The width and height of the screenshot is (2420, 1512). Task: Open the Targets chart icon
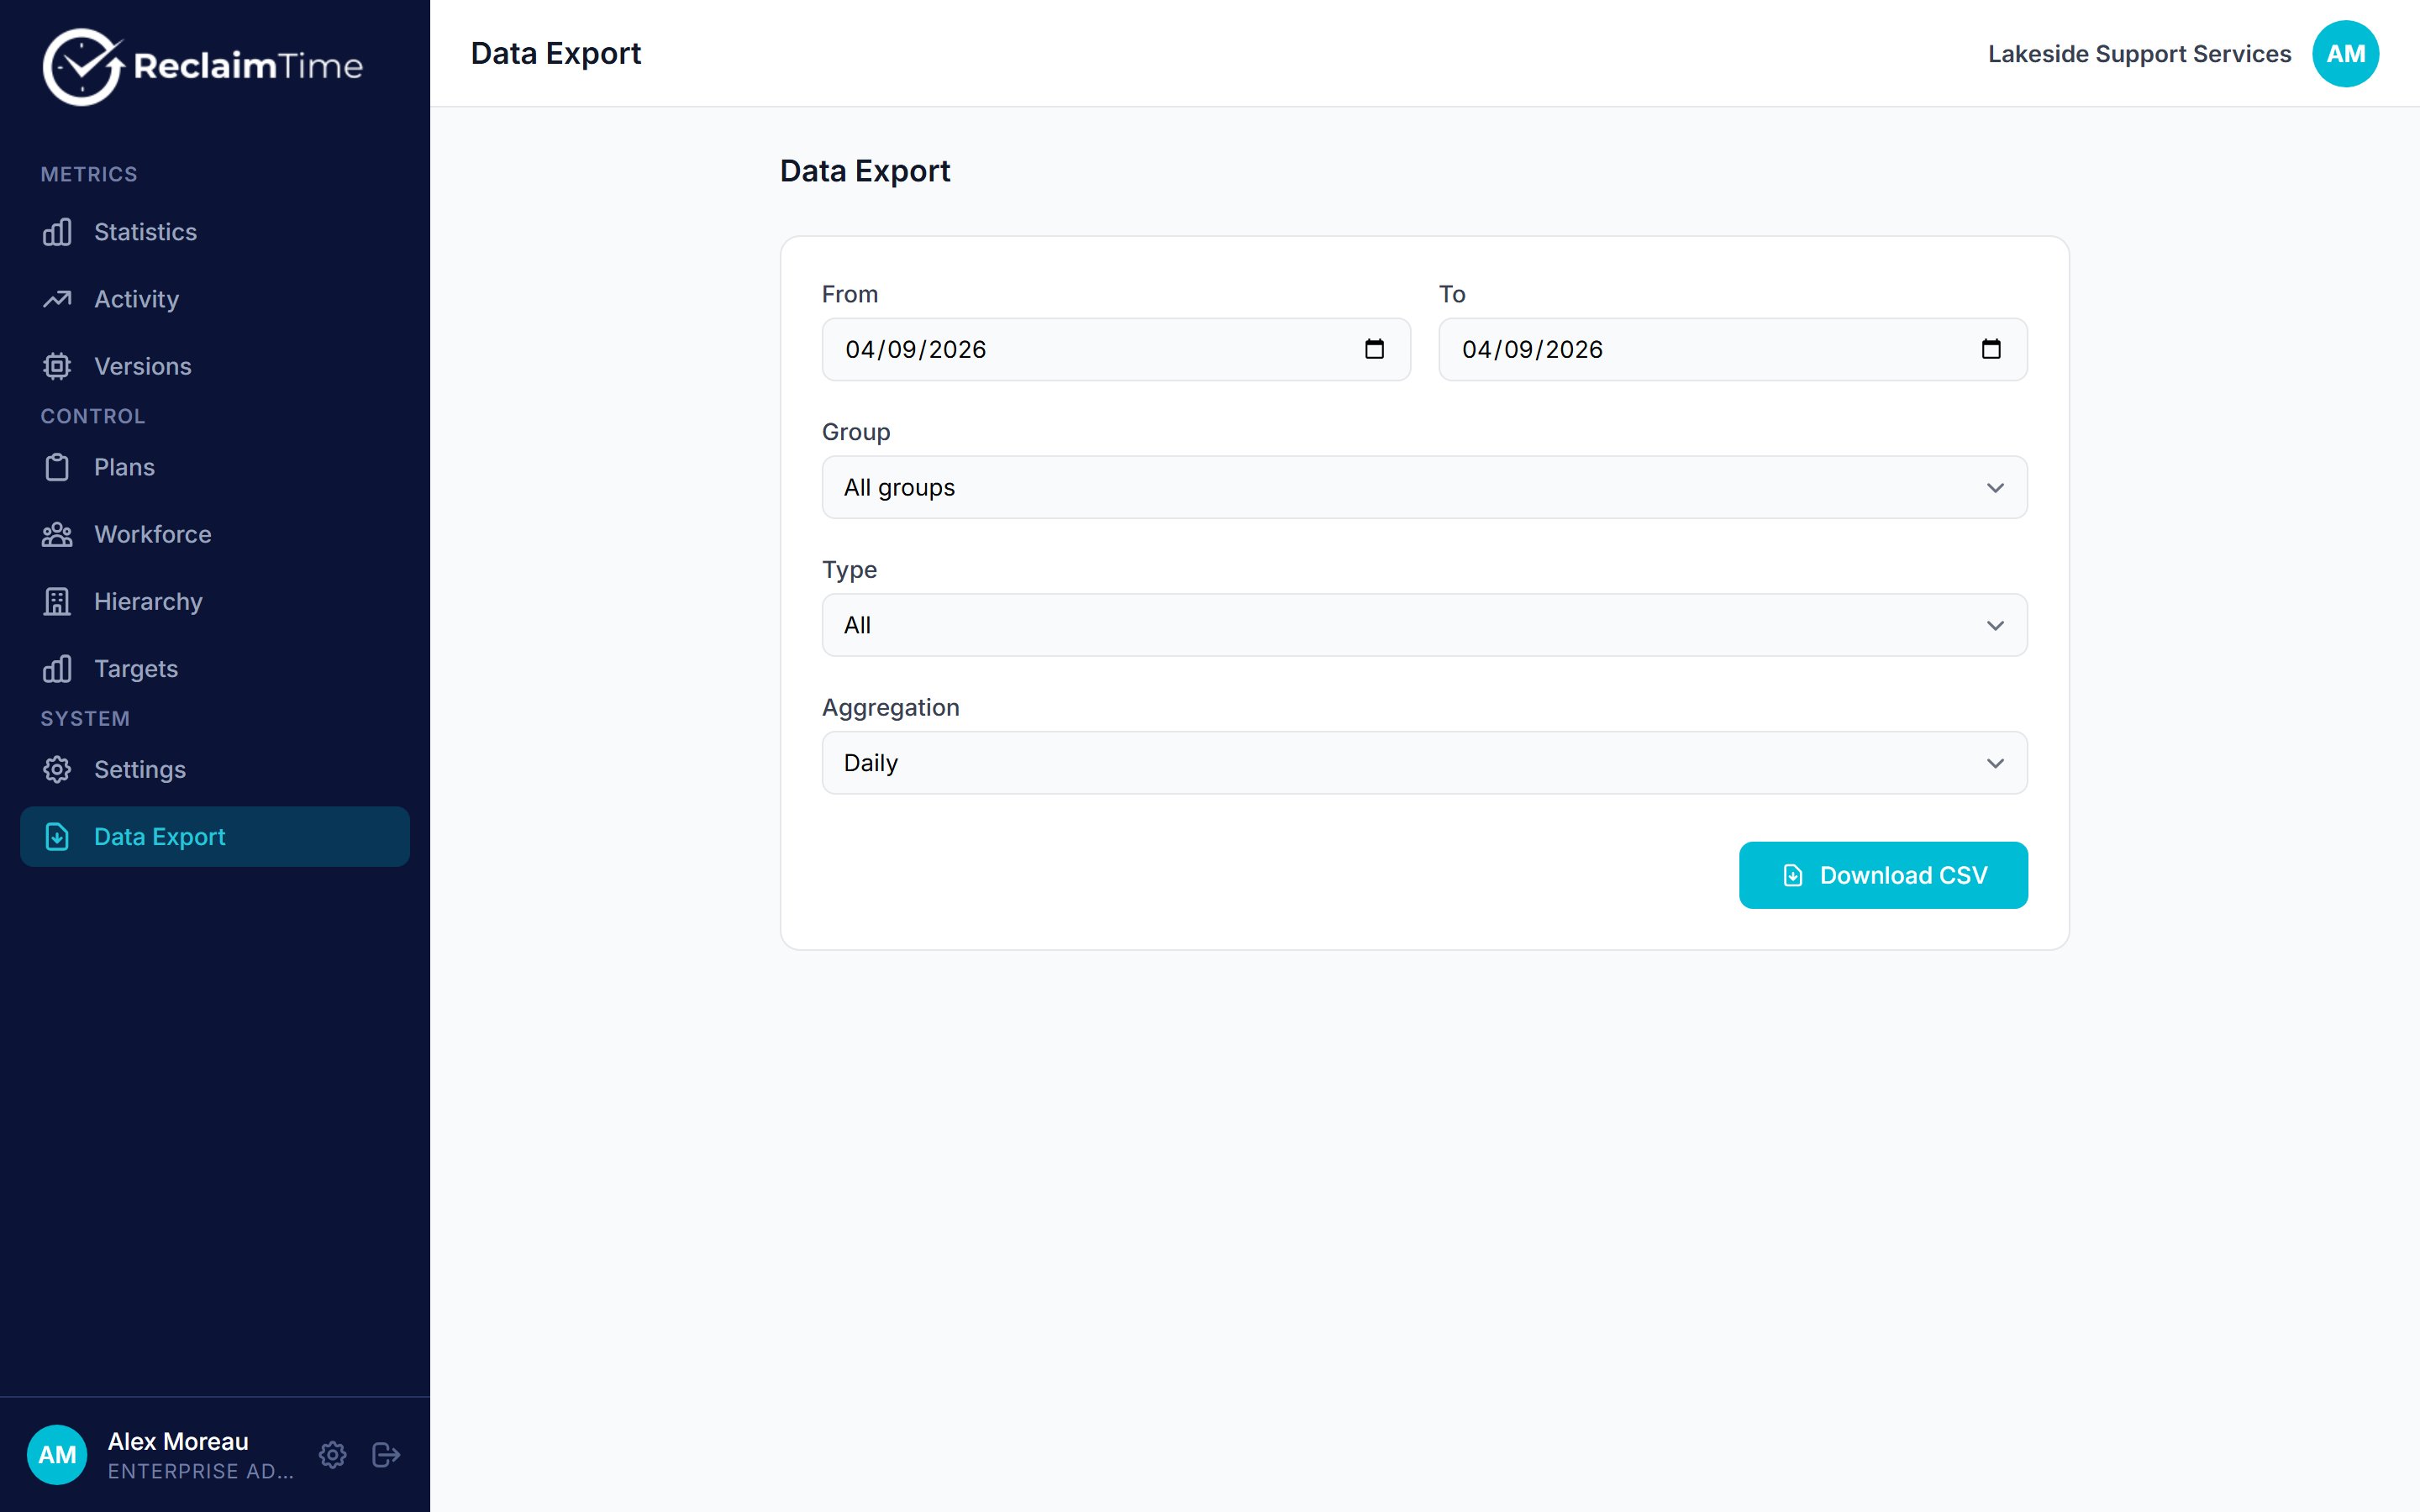(x=57, y=668)
